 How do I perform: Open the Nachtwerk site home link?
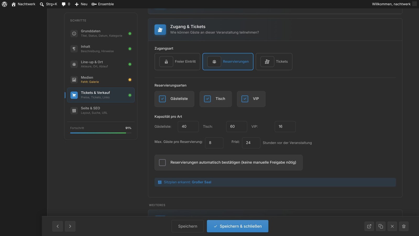(x=23, y=4)
